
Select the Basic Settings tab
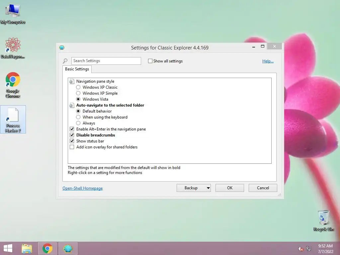77,69
